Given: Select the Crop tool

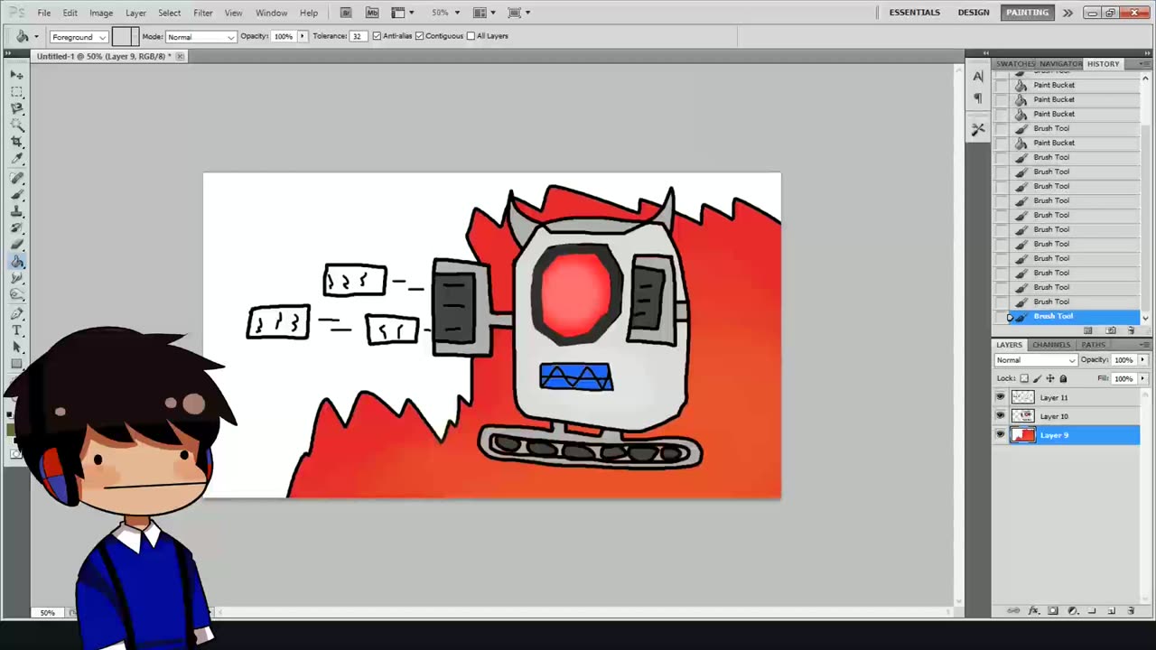Looking at the screenshot, I should coord(17,143).
